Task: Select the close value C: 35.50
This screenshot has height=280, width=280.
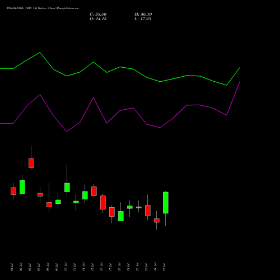Action: [x=98, y=15]
